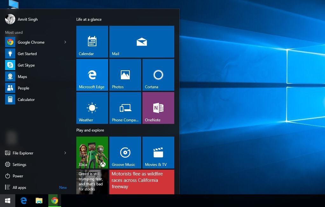The width and height of the screenshot is (325, 207).
Task: Open the Cortana tile
Action: 158,75
